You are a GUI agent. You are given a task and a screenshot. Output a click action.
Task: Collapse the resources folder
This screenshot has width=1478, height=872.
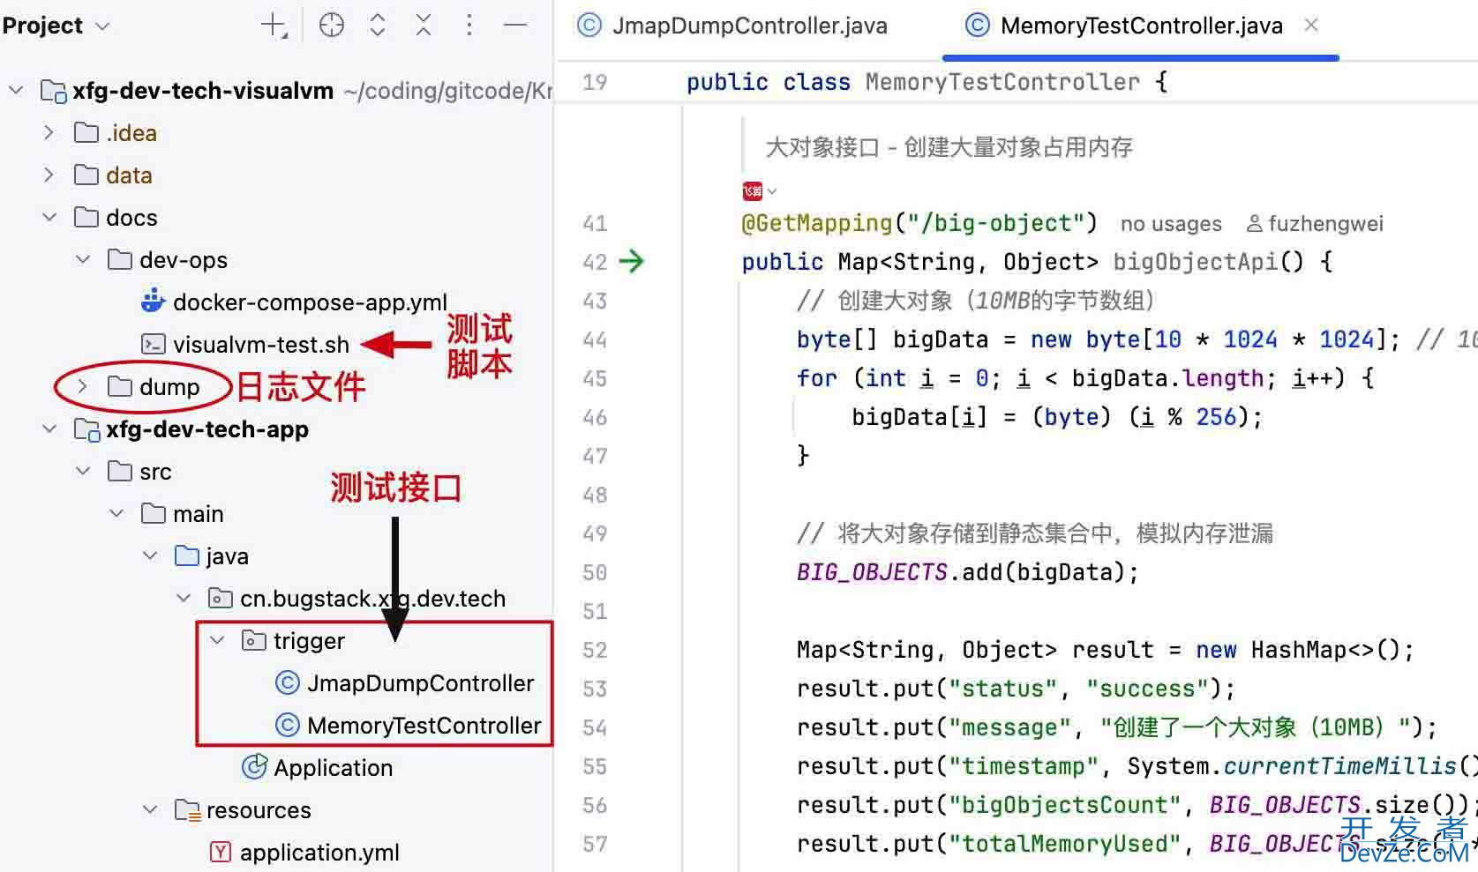click(x=150, y=809)
